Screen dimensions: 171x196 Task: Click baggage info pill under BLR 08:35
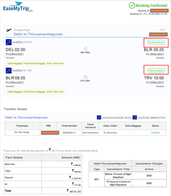pos(36,92)
